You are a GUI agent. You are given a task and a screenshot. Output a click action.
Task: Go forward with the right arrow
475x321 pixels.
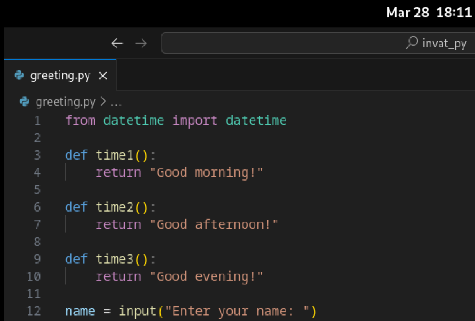tap(141, 44)
